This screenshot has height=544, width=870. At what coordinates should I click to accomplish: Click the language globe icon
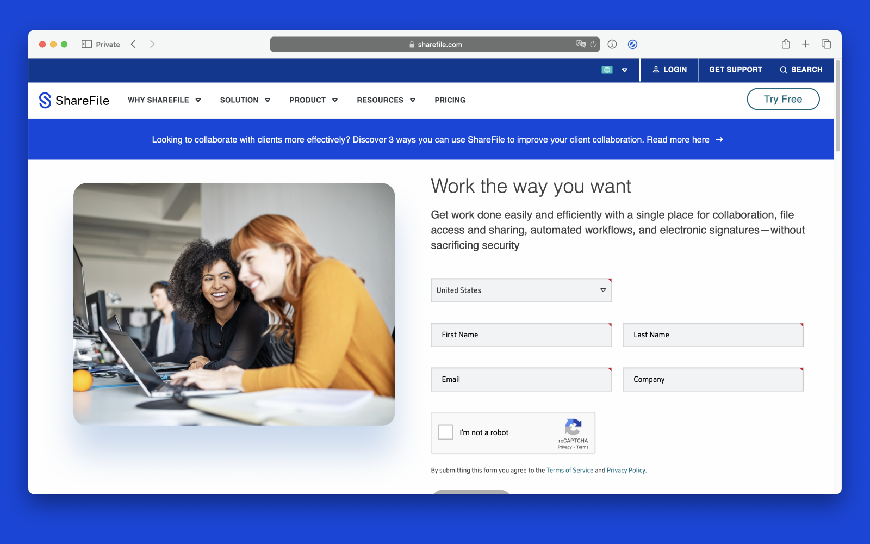[607, 70]
